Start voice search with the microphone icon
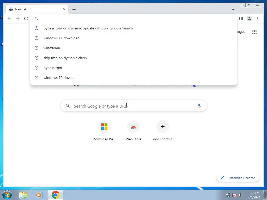 pyautogui.click(x=199, y=106)
